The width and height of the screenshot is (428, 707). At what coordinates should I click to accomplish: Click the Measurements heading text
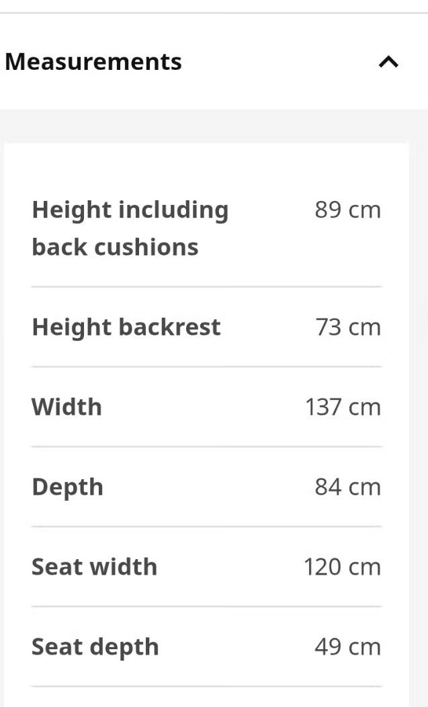pyautogui.click(x=93, y=62)
